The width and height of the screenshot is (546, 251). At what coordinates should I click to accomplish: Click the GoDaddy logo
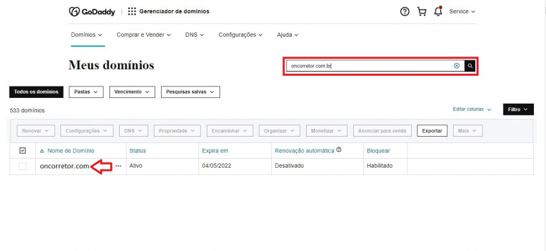click(x=92, y=11)
